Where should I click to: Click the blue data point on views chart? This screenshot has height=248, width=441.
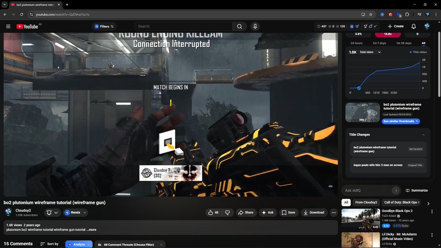click(359, 88)
